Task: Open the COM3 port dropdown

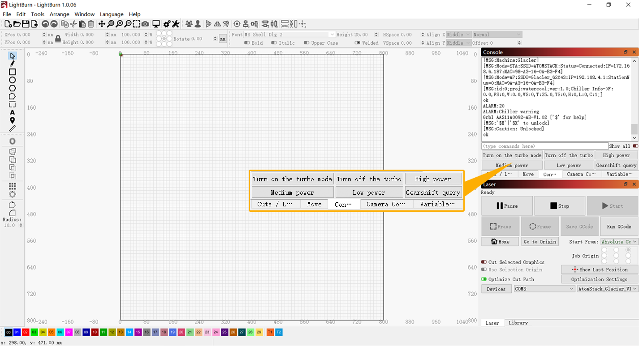Action: point(544,289)
